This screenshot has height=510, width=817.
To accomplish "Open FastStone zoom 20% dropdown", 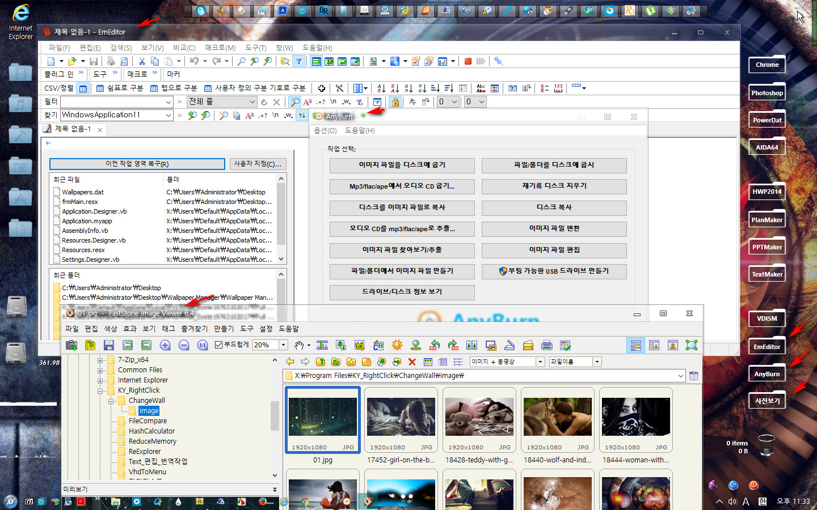I will point(284,345).
